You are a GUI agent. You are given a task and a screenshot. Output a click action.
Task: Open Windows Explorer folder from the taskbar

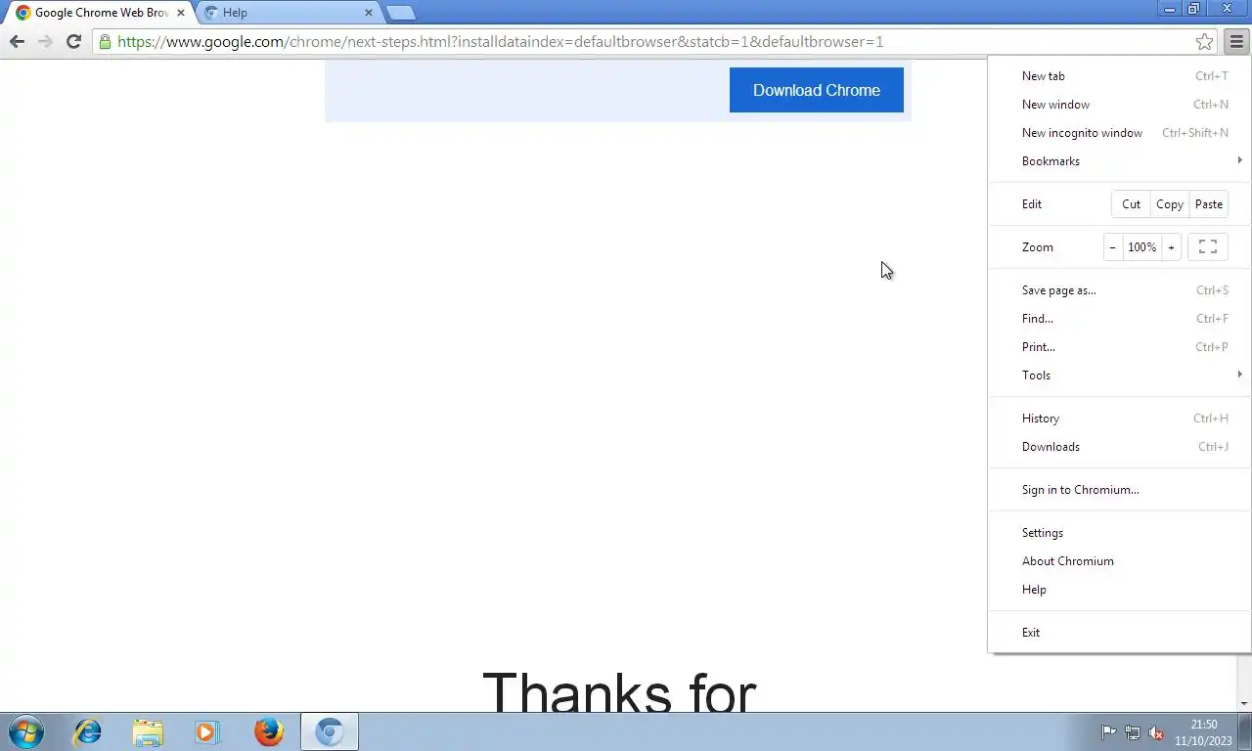pyautogui.click(x=148, y=731)
